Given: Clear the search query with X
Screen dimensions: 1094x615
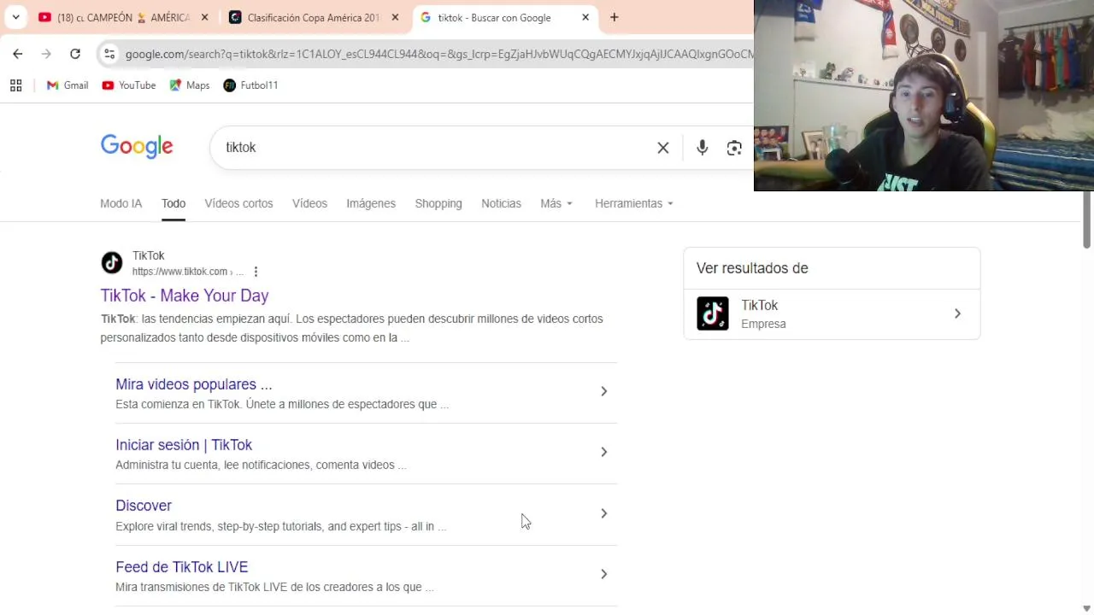Looking at the screenshot, I should click(x=663, y=148).
